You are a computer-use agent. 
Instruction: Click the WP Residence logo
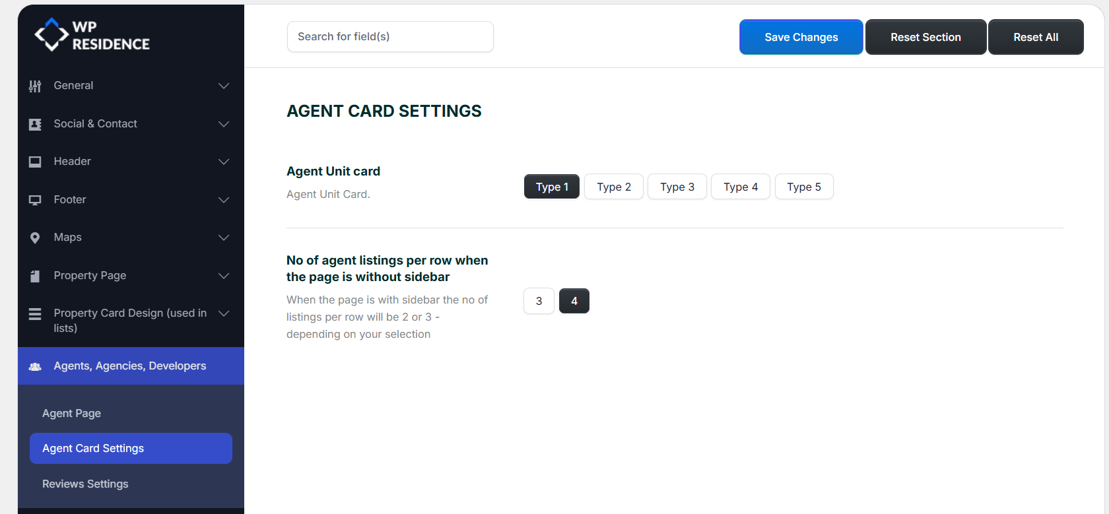coord(92,36)
